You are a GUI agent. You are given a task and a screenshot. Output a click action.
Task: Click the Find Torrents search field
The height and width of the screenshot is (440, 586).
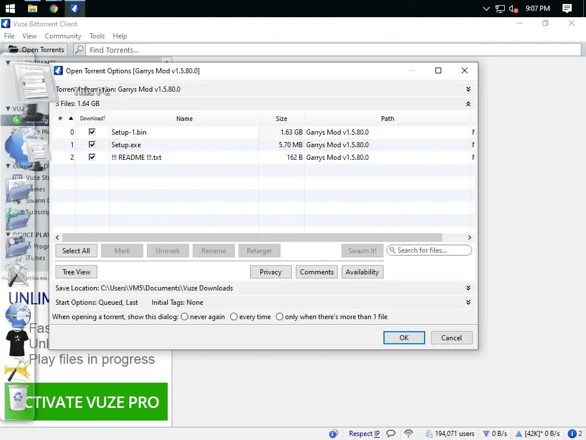click(333, 49)
